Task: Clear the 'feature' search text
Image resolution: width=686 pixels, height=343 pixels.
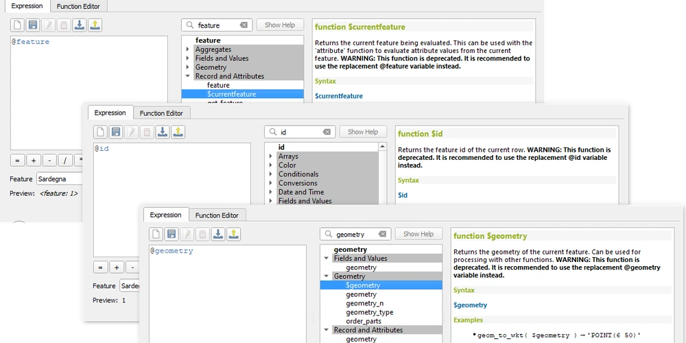Action: 244,25
